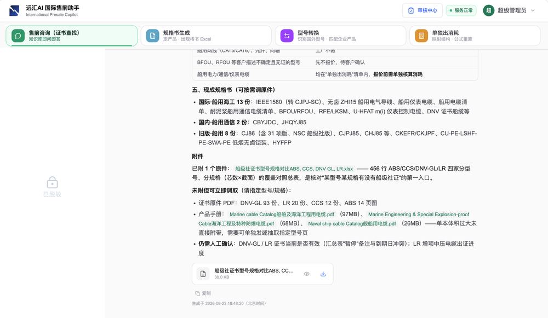Screen dimensions: 548x318
Task: Download the attached xlsx file
Action: coord(323,274)
